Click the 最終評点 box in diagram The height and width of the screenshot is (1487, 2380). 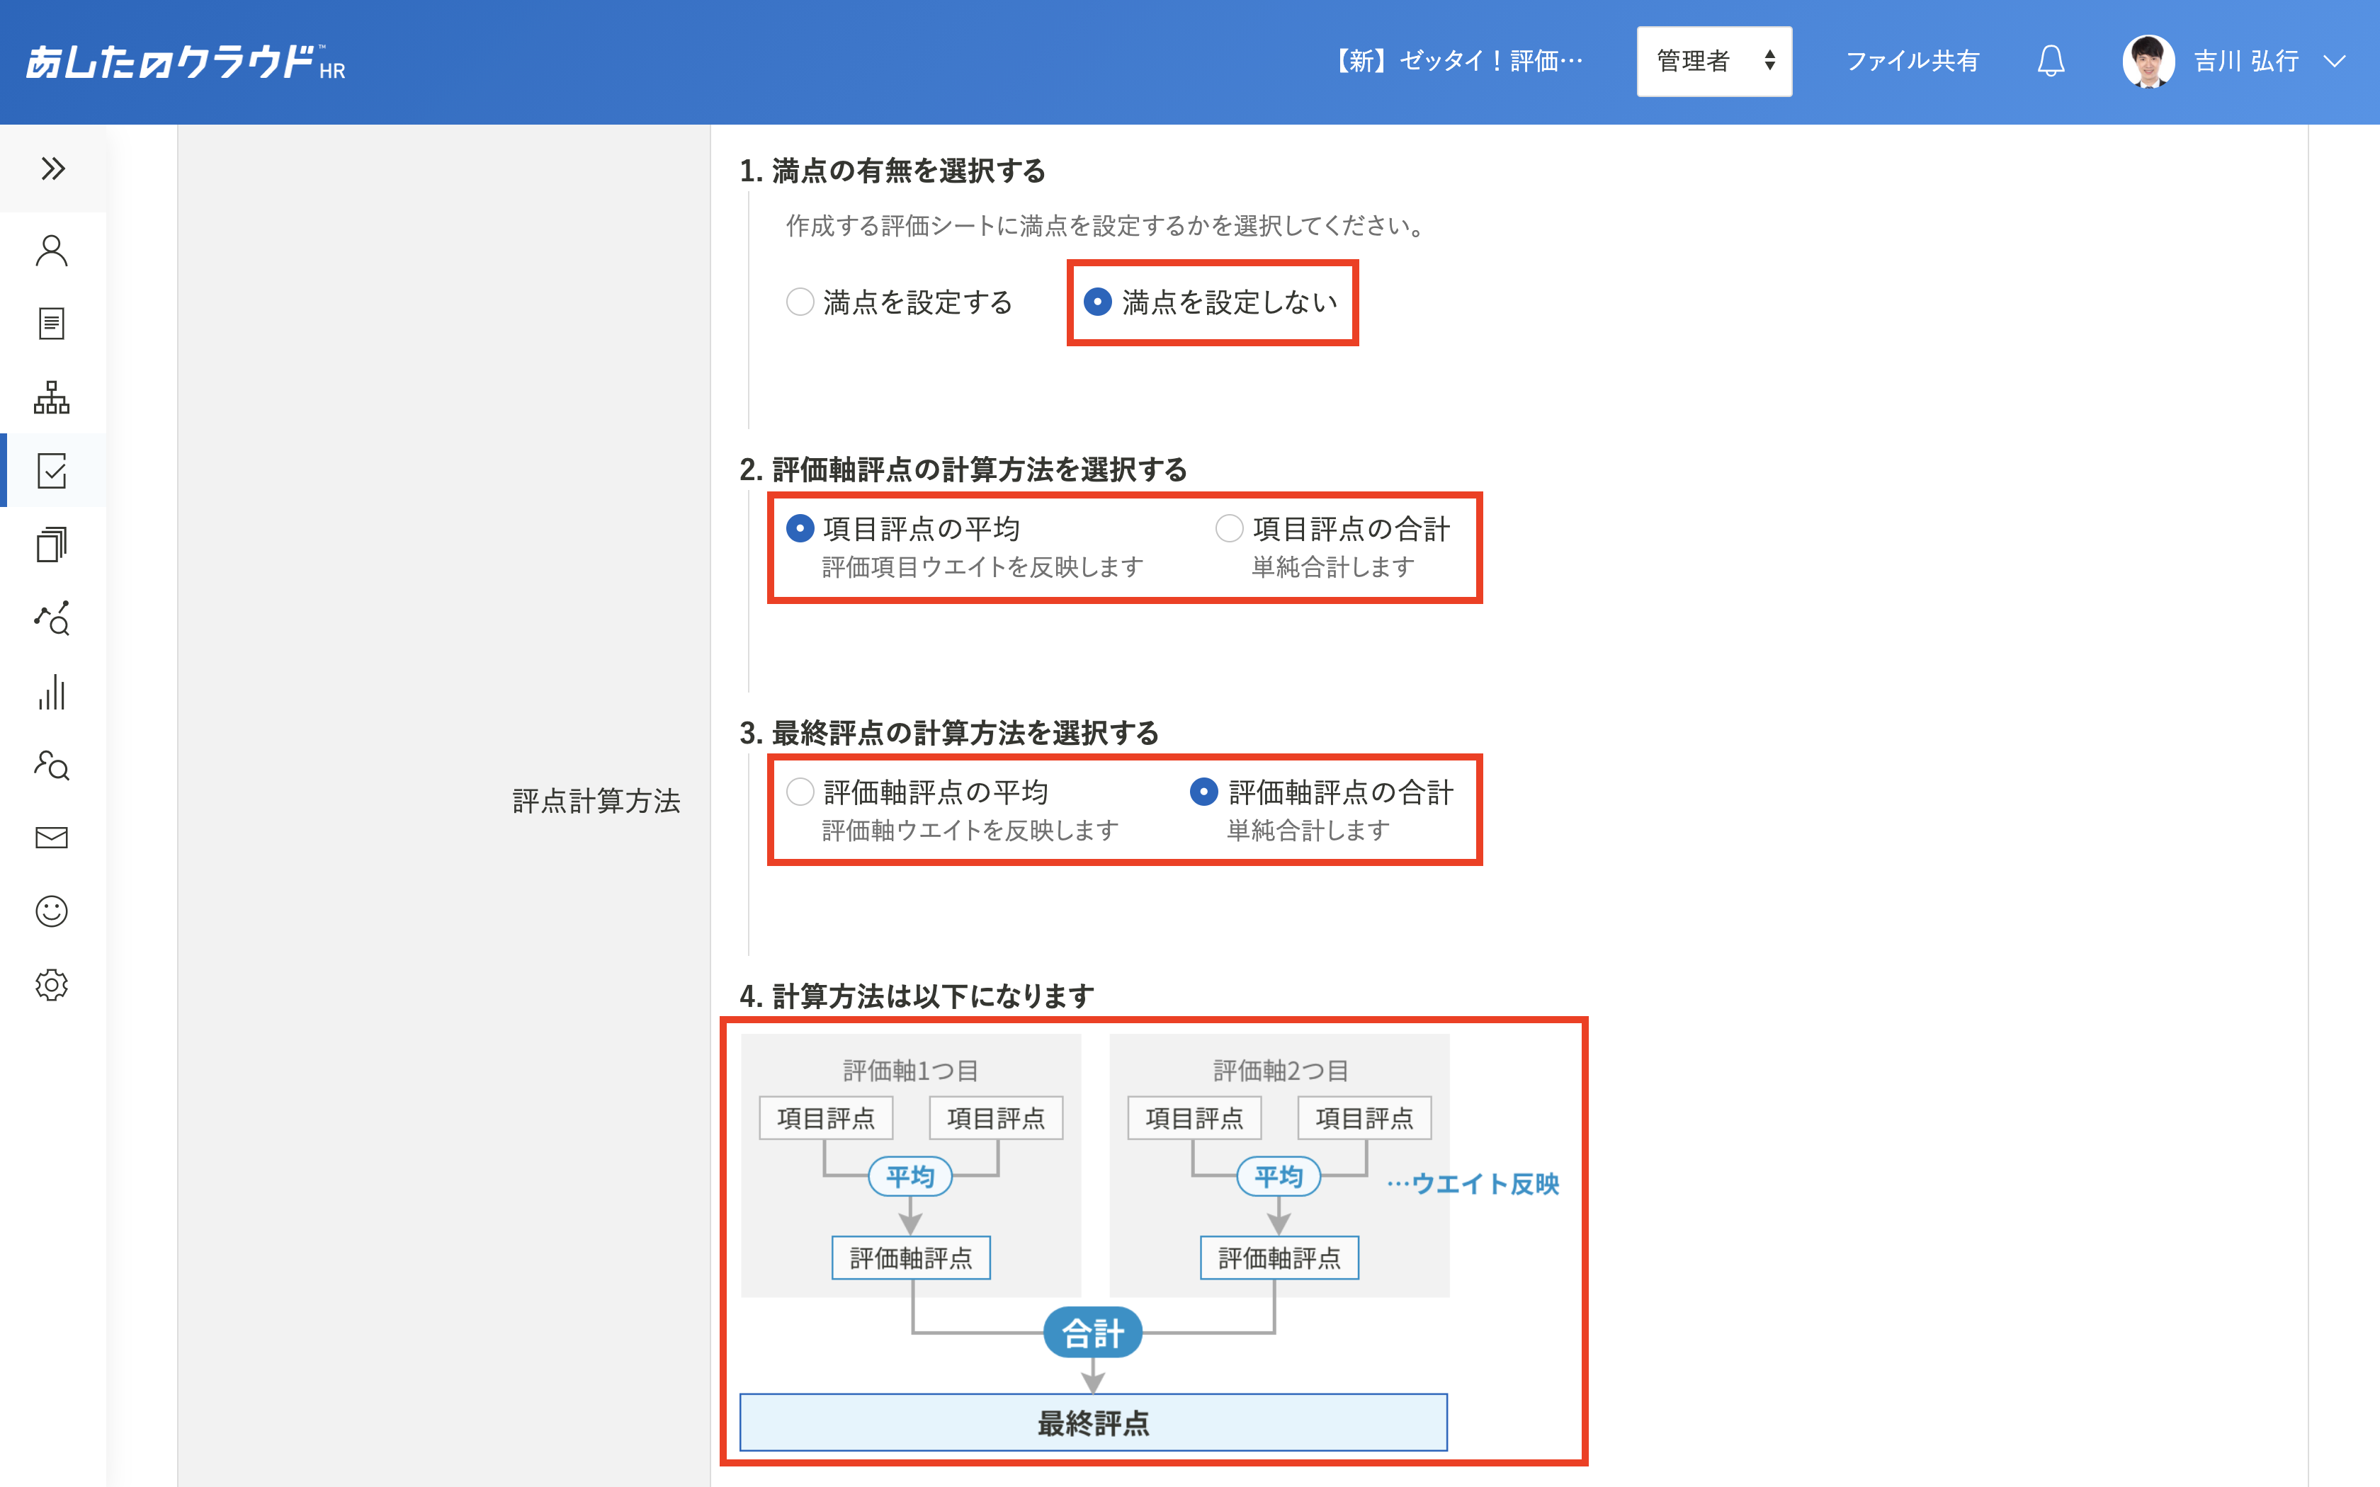pyautogui.click(x=1094, y=1422)
